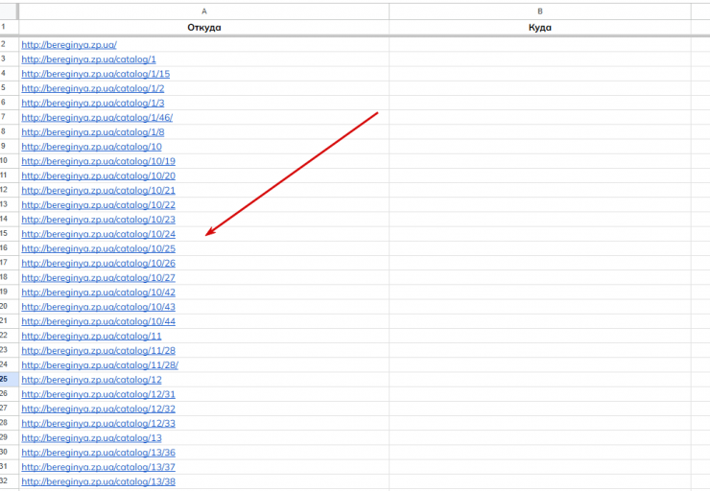Image resolution: width=710 pixels, height=491 pixels.
Task: Open link ending in catalog/1/15
Action: [96, 74]
